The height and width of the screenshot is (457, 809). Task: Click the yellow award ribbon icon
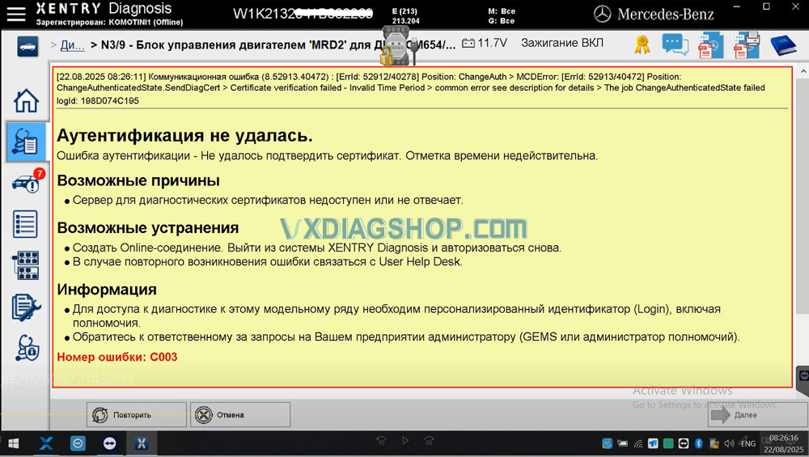tap(642, 44)
